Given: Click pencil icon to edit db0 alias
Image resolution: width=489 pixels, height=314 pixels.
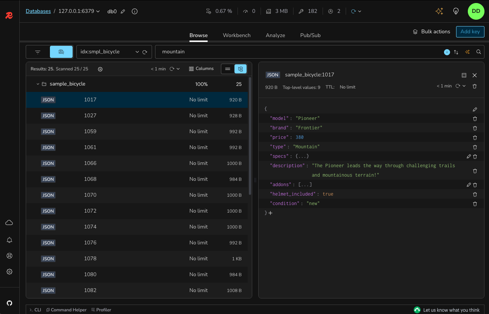Looking at the screenshot, I should (123, 11).
